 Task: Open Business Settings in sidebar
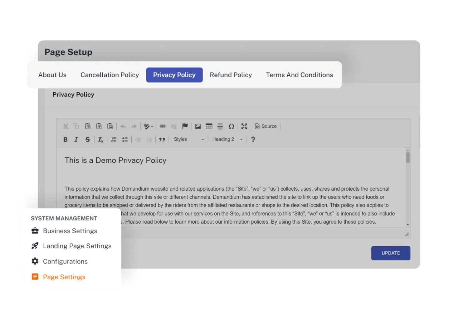(64, 231)
